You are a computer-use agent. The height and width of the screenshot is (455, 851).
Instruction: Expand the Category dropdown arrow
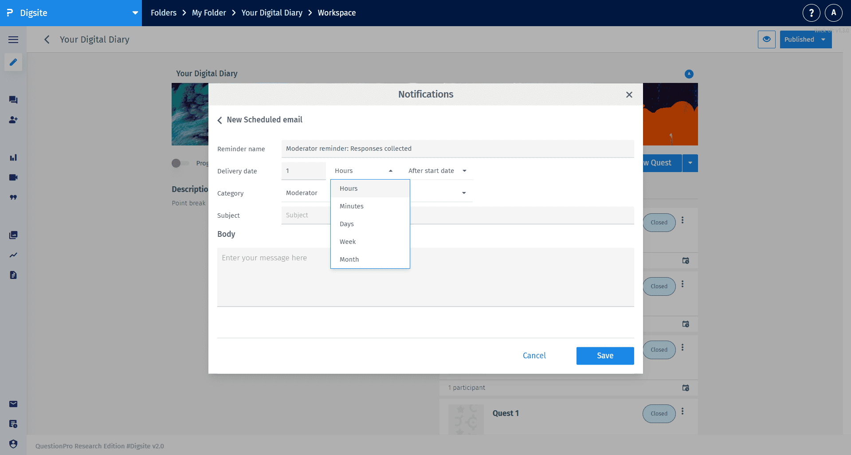coord(464,192)
